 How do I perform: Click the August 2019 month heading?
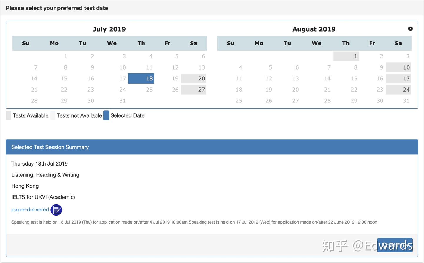pyautogui.click(x=314, y=29)
